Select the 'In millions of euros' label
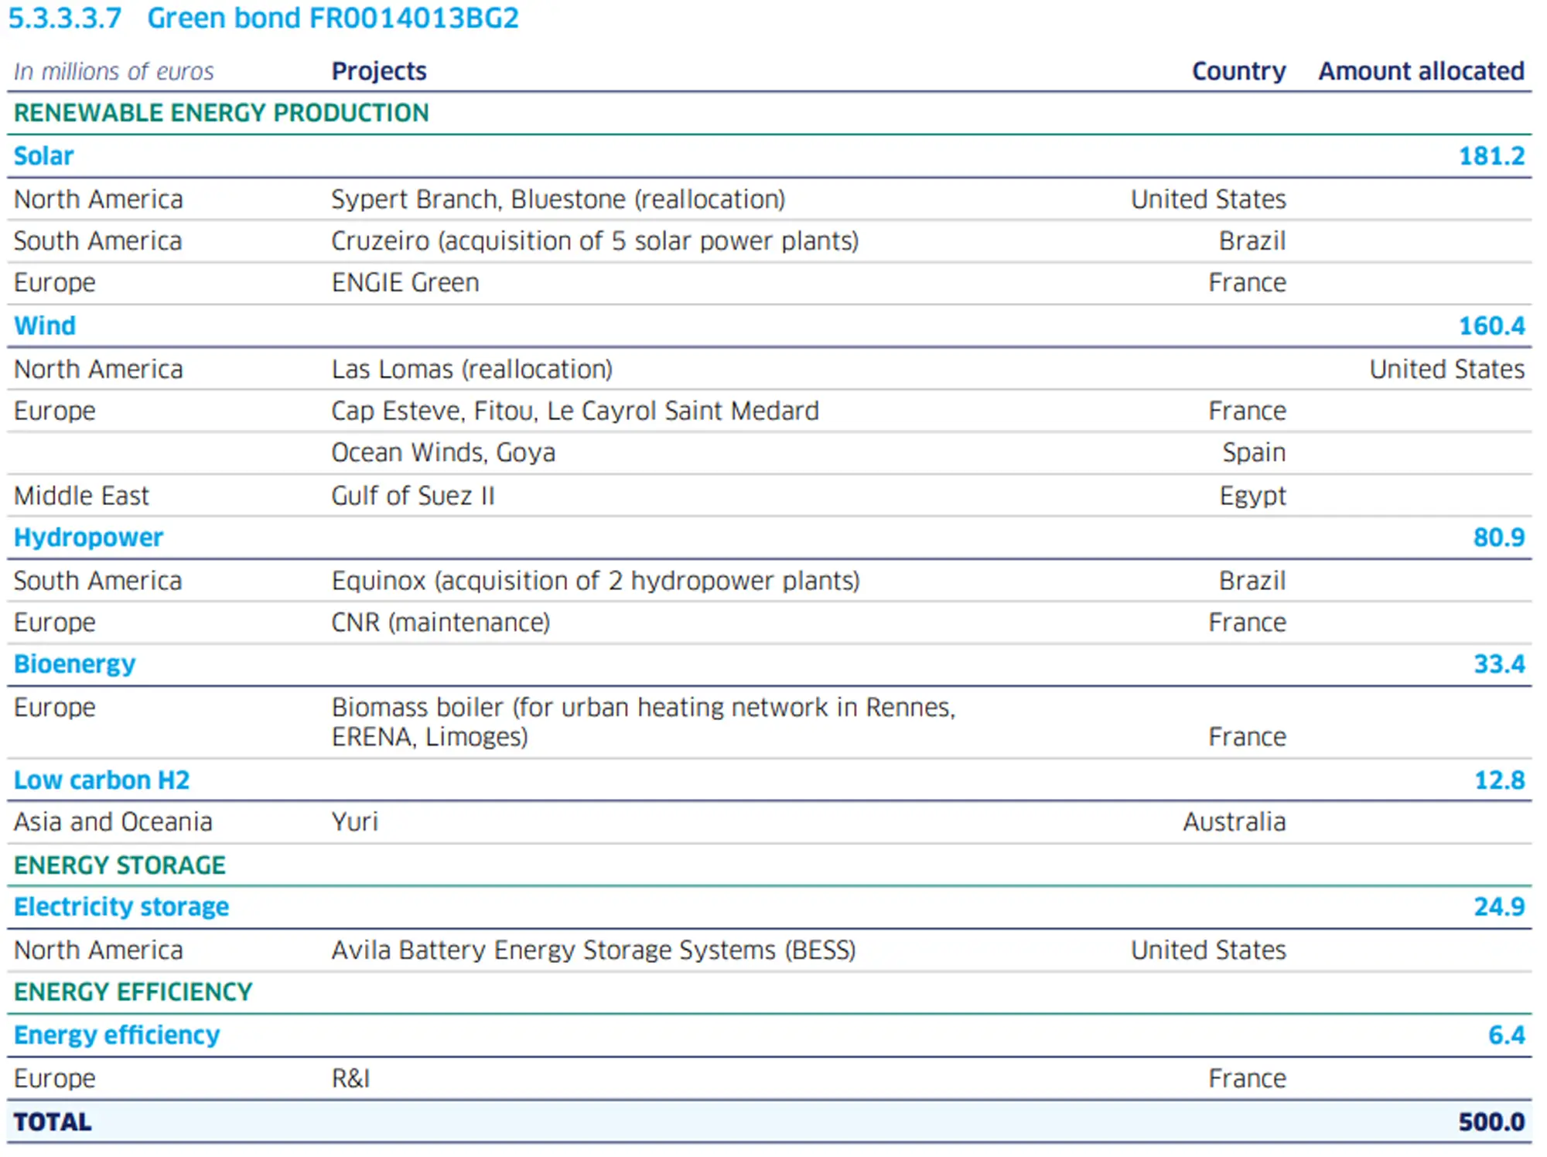 [114, 71]
